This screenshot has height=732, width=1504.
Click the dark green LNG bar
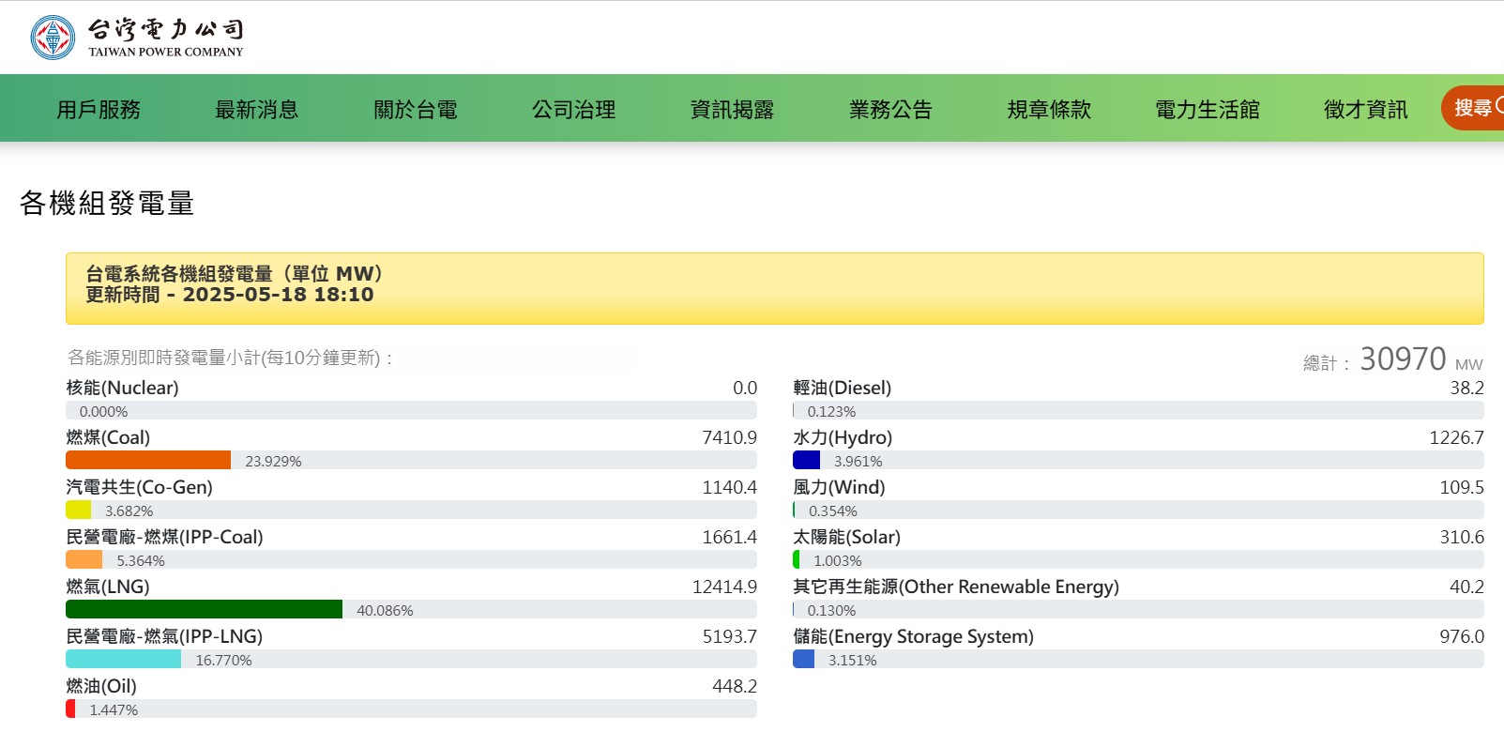click(x=204, y=609)
